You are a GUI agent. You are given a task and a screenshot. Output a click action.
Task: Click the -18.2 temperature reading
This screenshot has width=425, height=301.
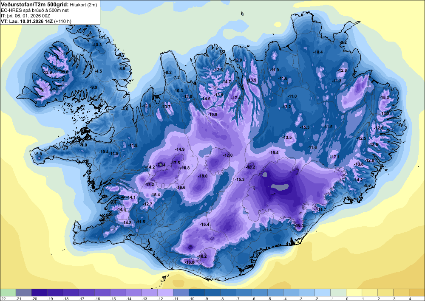(250, 167)
